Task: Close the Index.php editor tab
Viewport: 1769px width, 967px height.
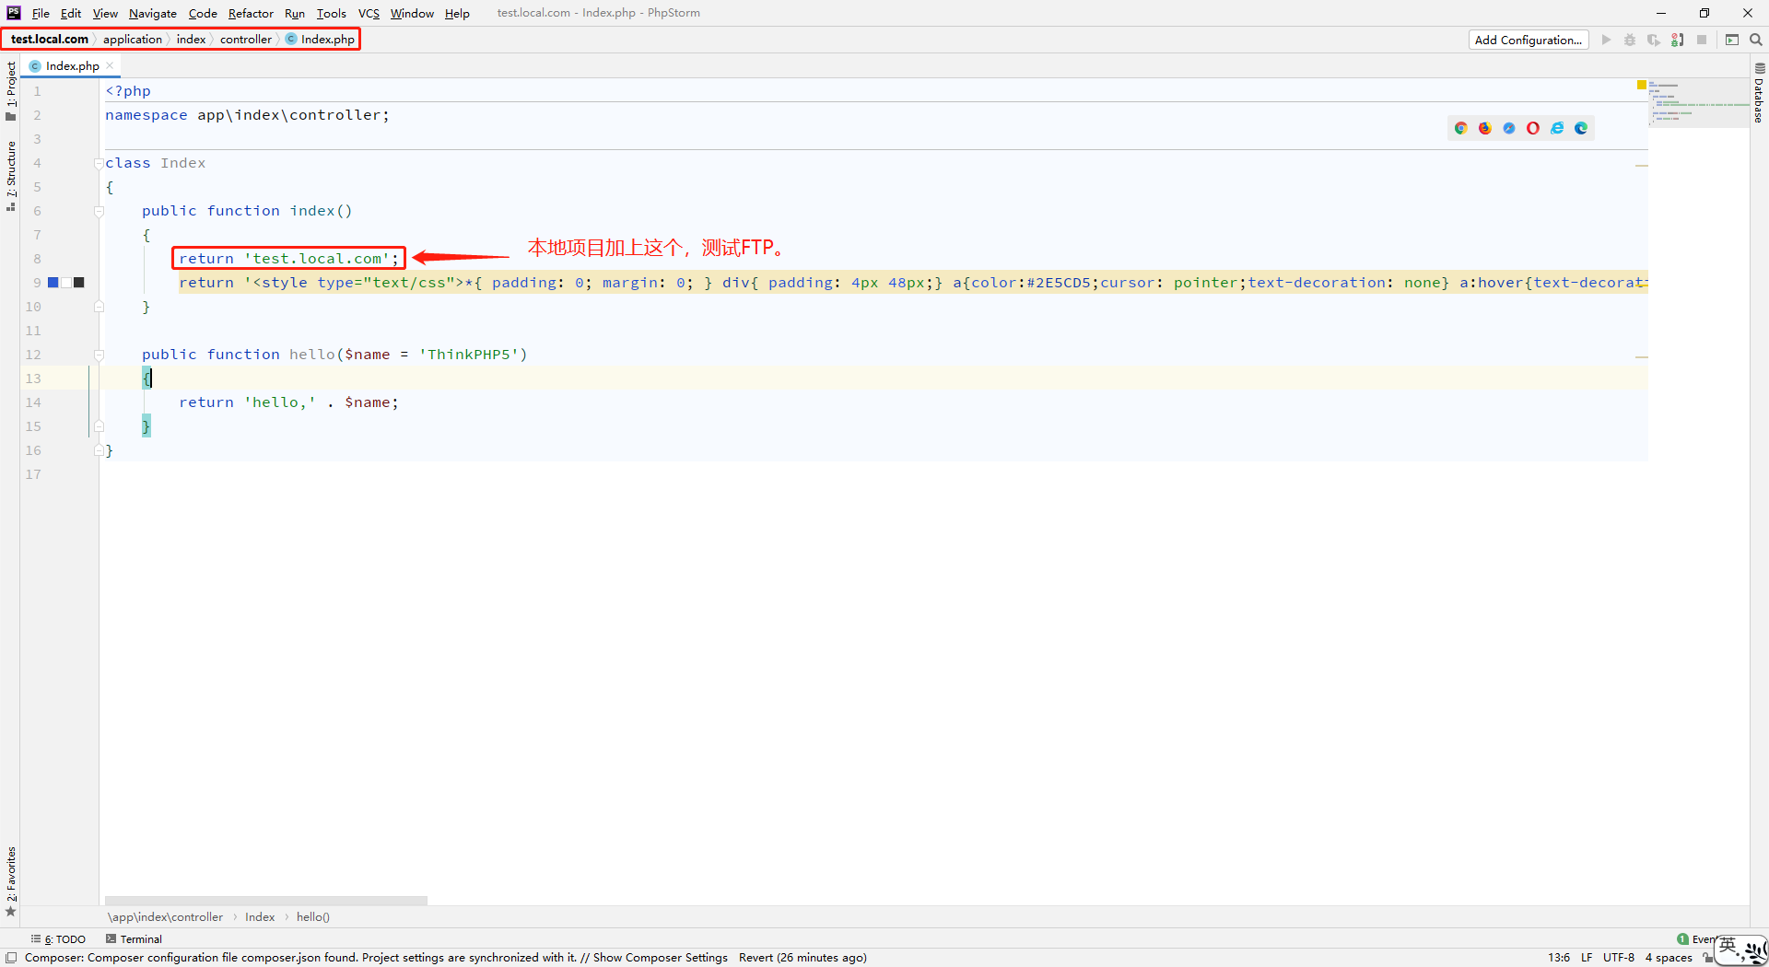Action: click(110, 65)
